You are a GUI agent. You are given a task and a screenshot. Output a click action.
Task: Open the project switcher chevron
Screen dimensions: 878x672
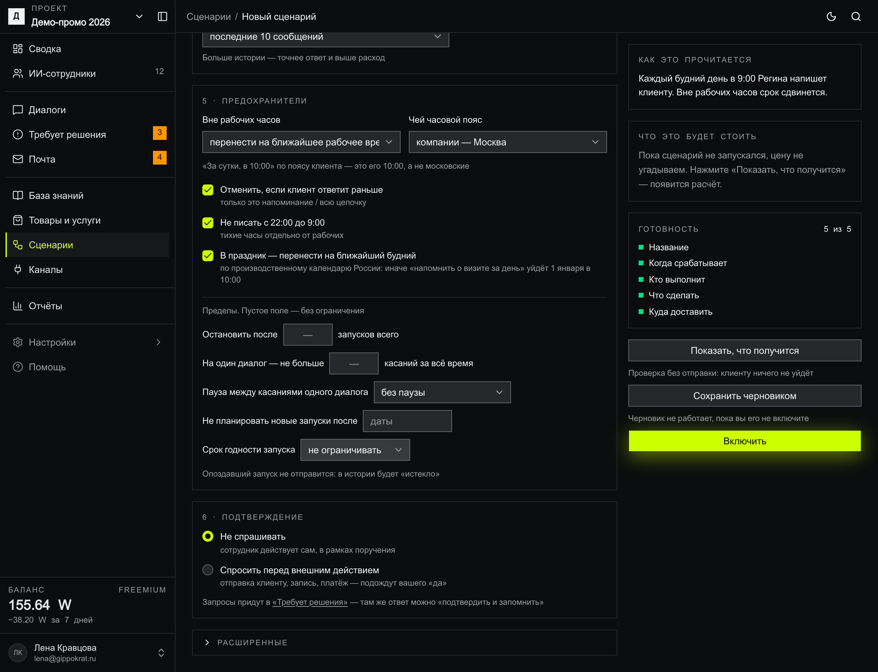[x=139, y=16]
